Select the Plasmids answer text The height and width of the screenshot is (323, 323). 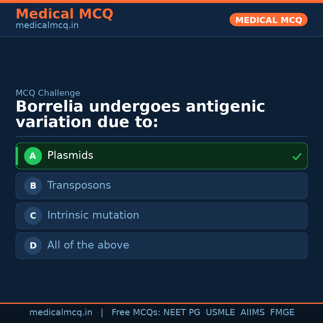(x=70, y=156)
